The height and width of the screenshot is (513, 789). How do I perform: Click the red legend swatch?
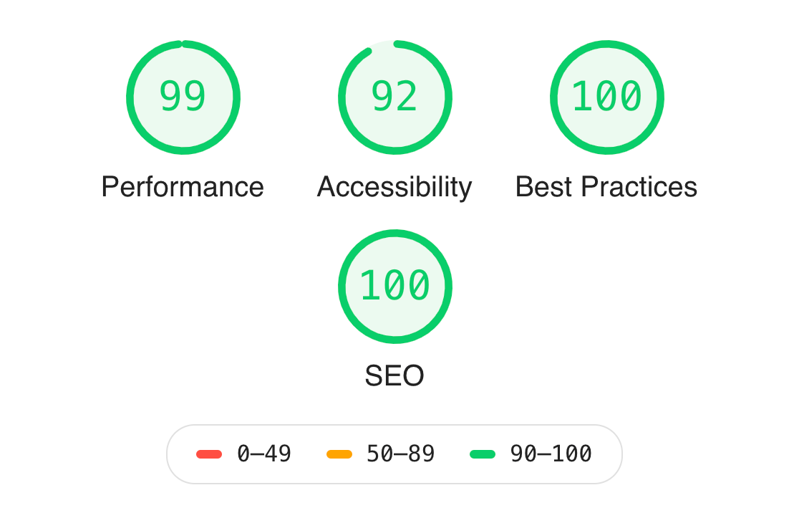pyautogui.click(x=209, y=454)
